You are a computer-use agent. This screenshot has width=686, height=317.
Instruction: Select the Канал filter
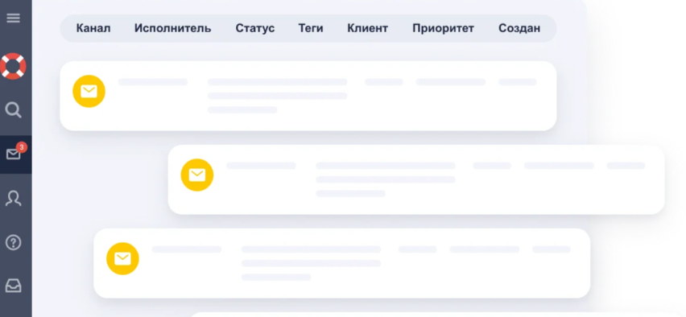click(93, 28)
